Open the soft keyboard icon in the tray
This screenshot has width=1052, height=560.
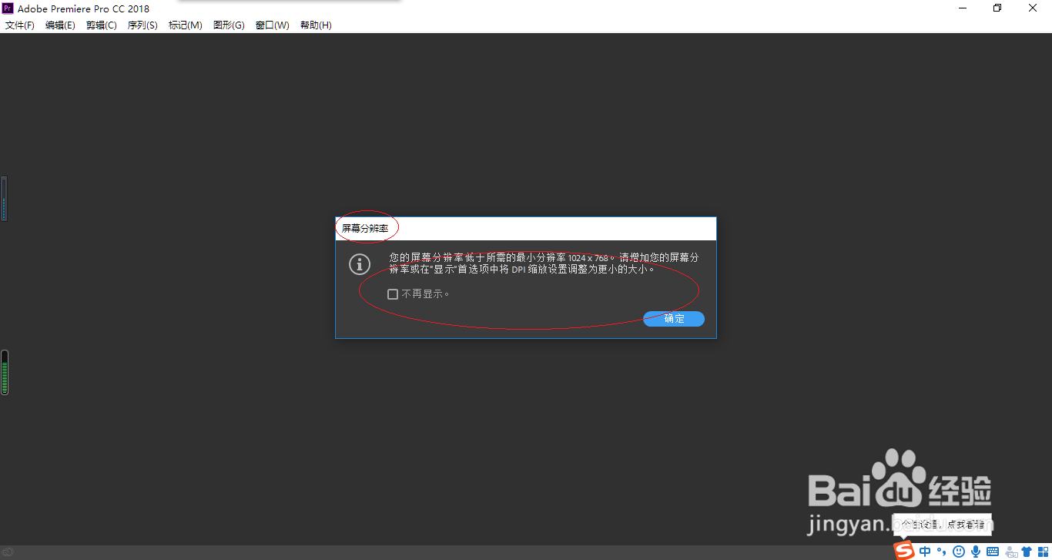[991, 551]
